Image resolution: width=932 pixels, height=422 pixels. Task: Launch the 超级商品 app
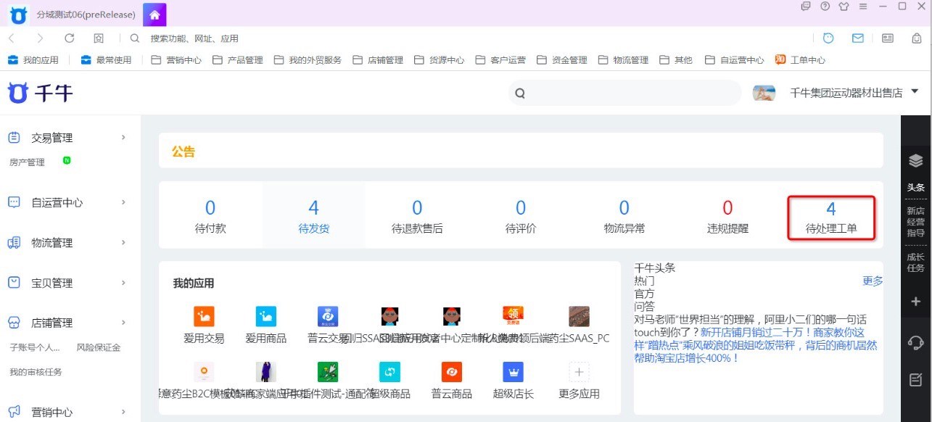tap(389, 372)
